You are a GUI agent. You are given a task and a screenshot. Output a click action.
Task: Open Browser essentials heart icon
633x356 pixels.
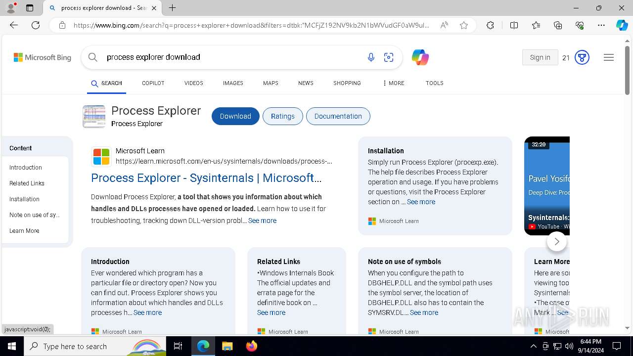(x=580, y=25)
